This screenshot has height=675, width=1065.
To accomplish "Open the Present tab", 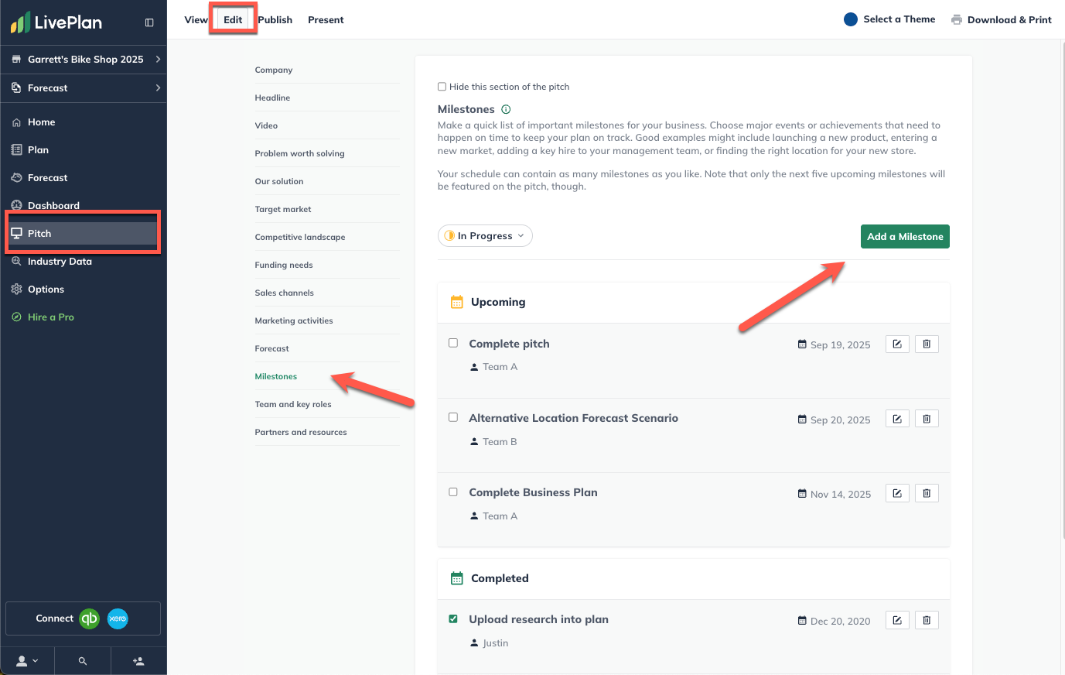I will click(326, 20).
